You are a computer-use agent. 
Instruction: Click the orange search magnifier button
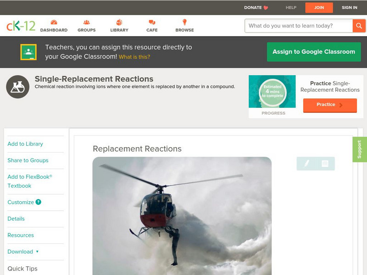tap(359, 26)
